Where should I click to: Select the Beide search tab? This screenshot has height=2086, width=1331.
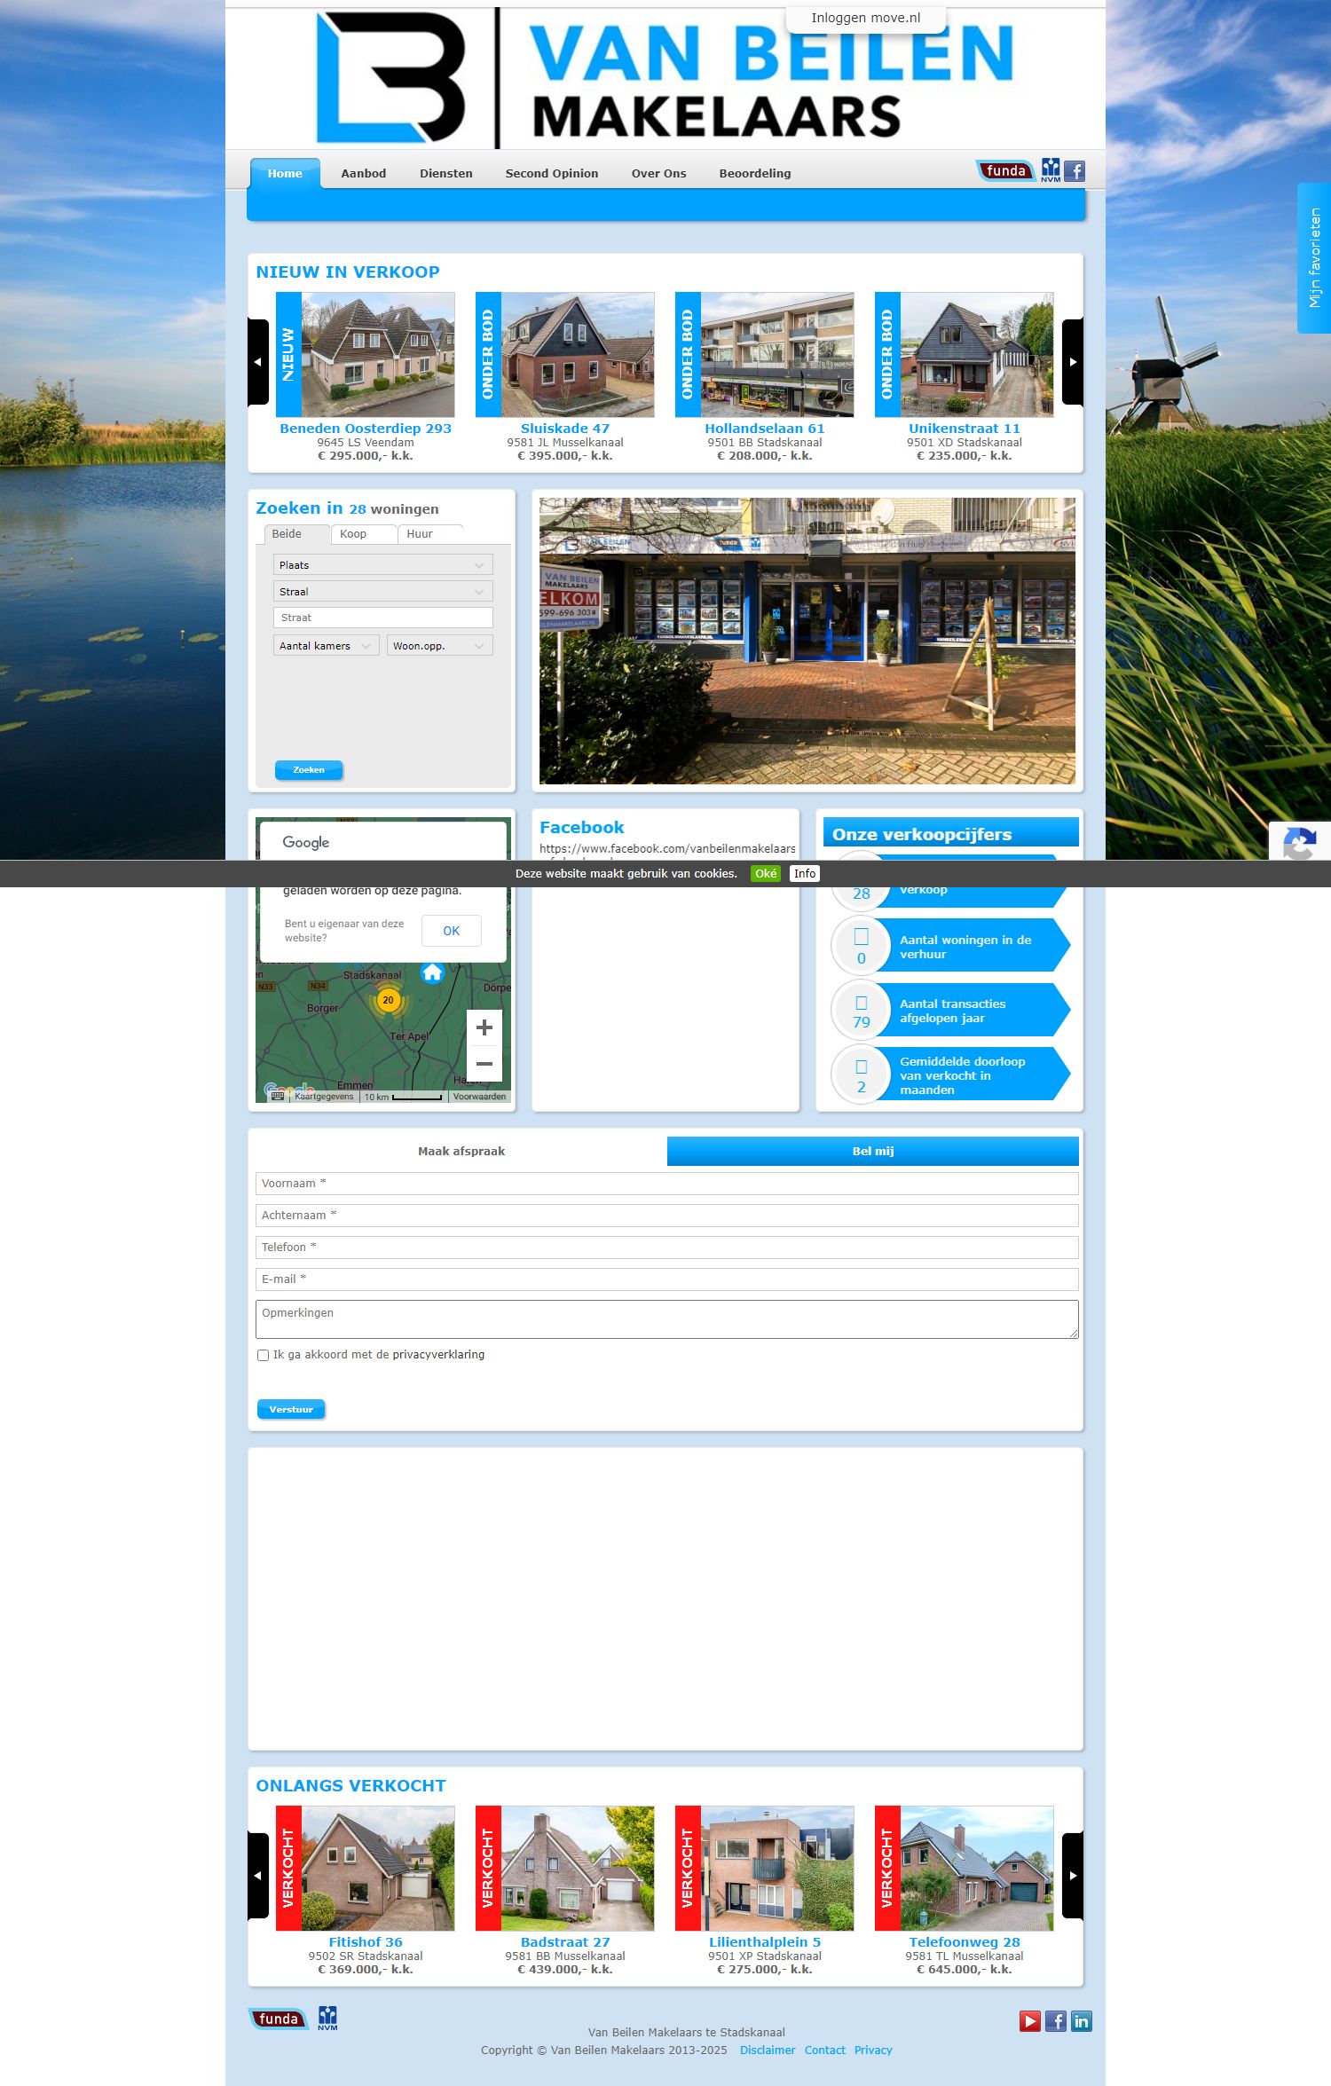pos(296,534)
